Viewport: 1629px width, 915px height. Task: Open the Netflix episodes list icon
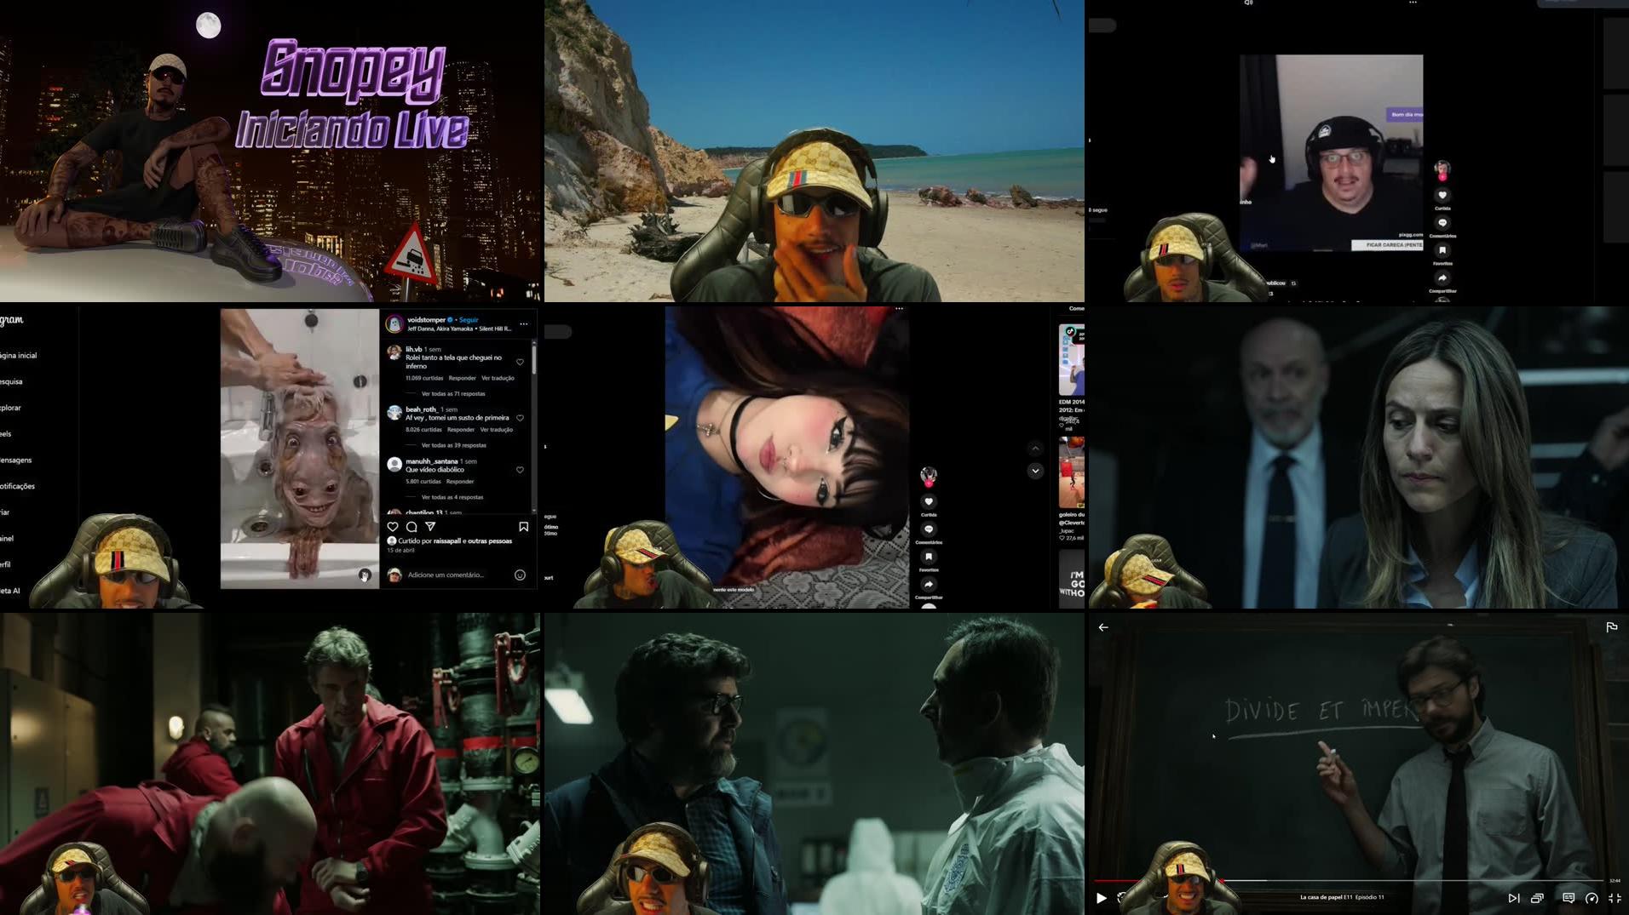[x=1537, y=898]
